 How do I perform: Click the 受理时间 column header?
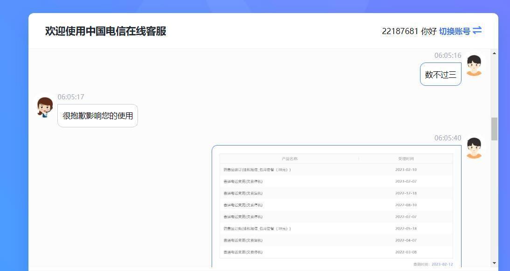pyautogui.click(x=406, y=159)
